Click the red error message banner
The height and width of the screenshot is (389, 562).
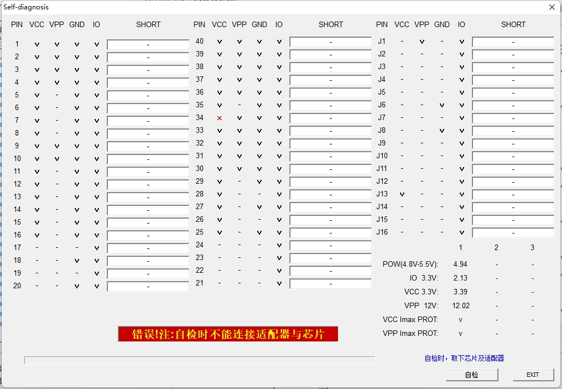(x=228, y=334)
